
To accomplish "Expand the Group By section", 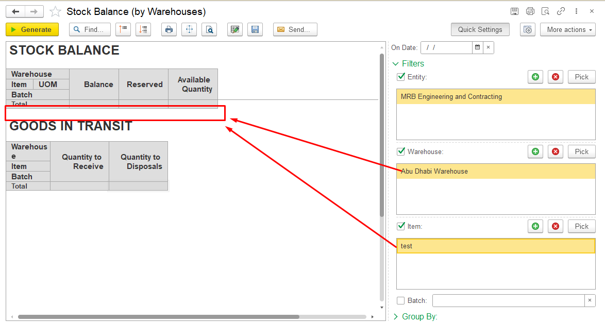I will point(415,317).
